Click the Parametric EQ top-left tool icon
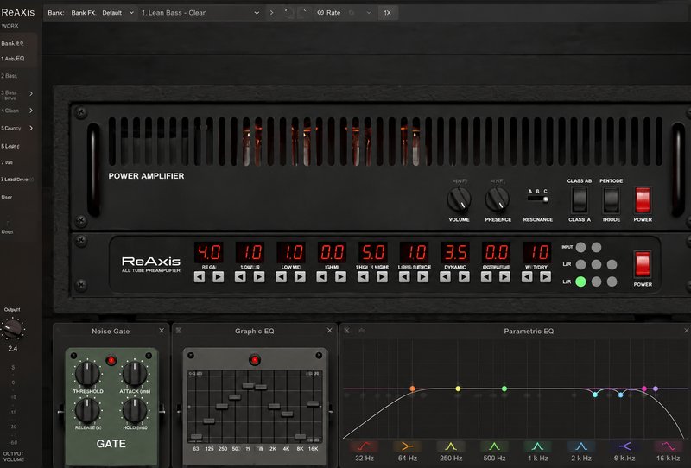The image size is (691, 468). pyautogui.click(x=347, y=331)
